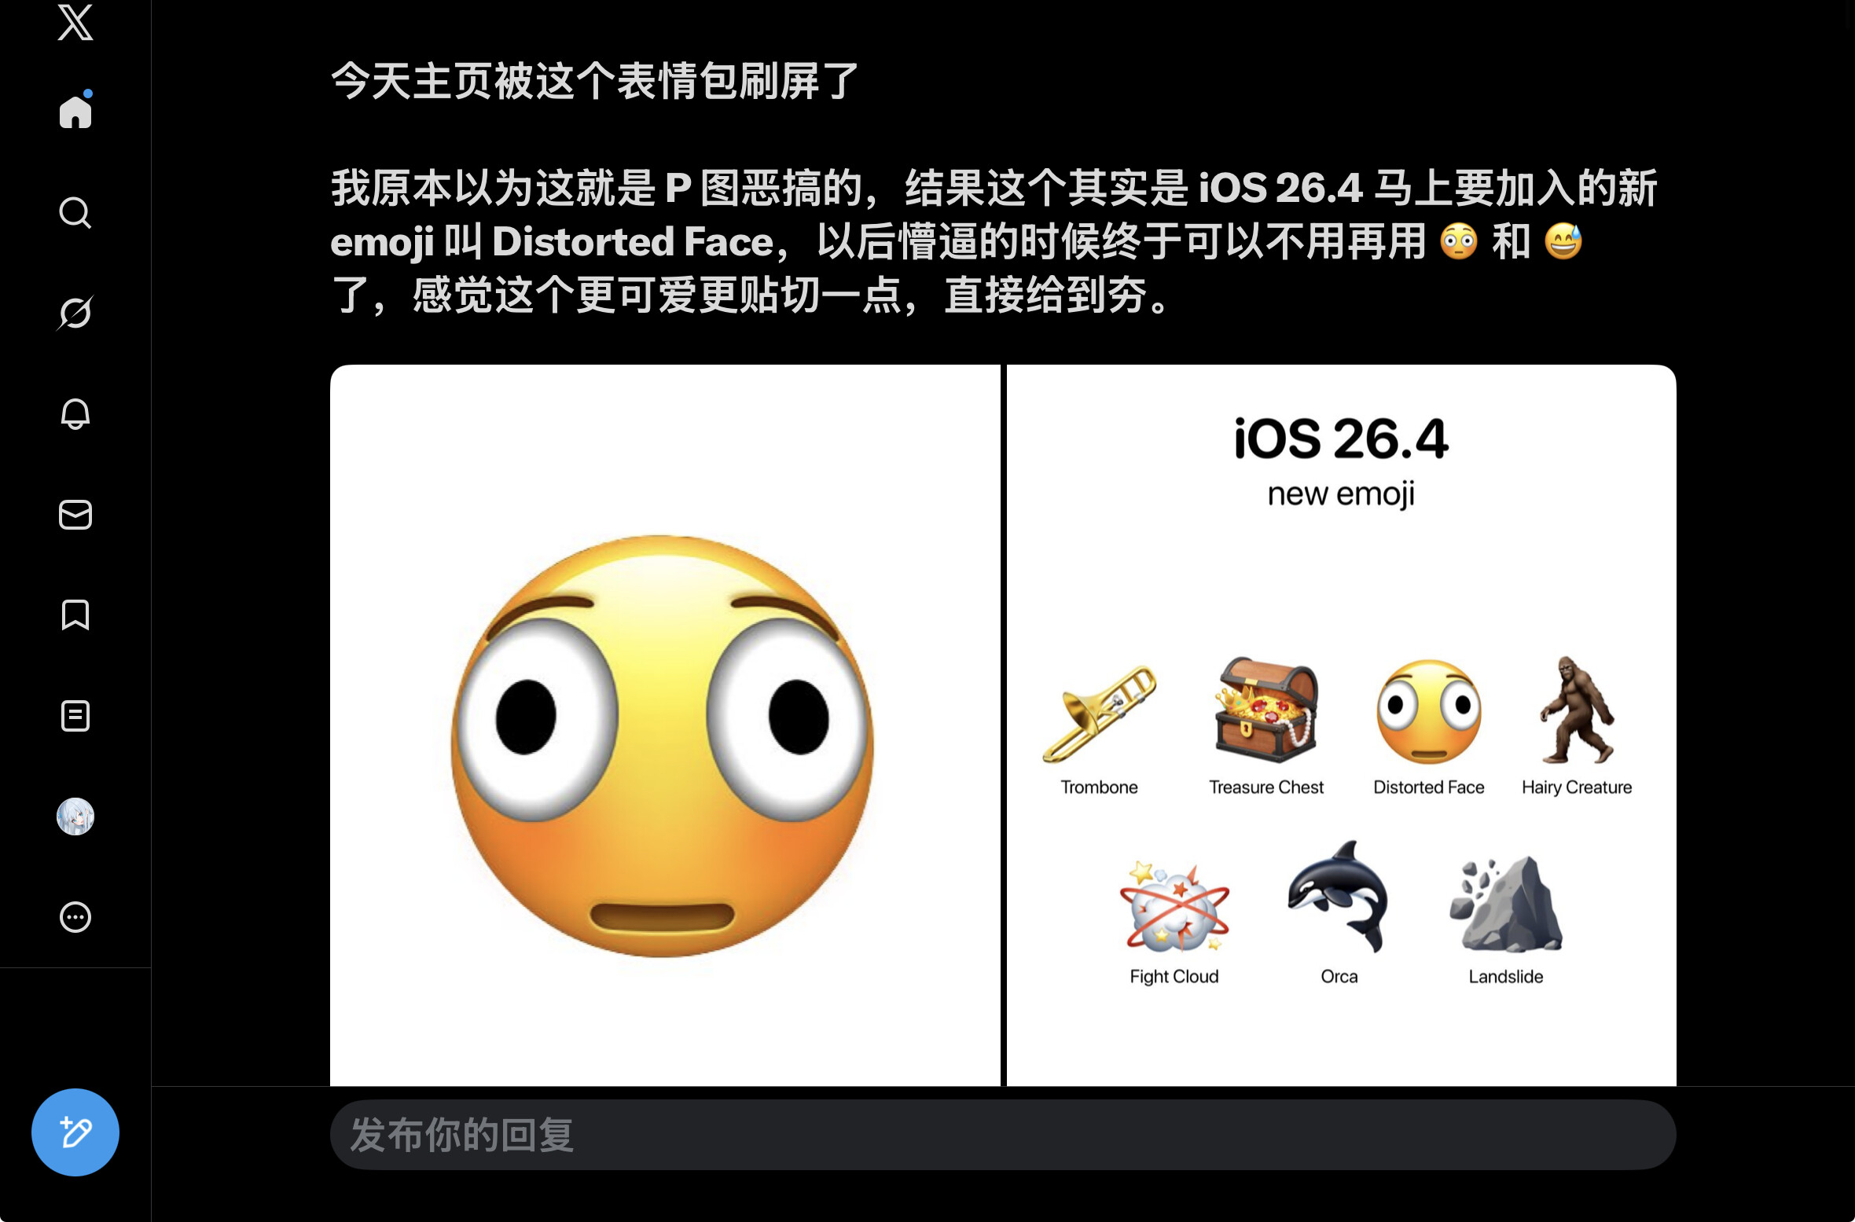
Task: Open Grok via the slashed-circle icon
Action: tap(75, 313)
